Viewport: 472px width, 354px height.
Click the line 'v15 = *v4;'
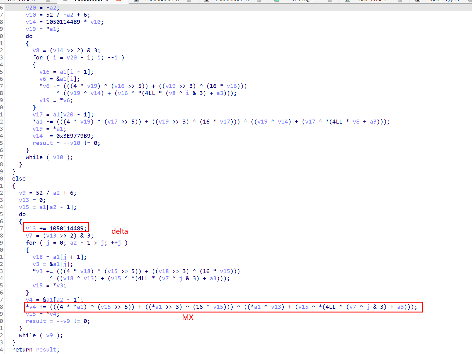coord(42,314)
